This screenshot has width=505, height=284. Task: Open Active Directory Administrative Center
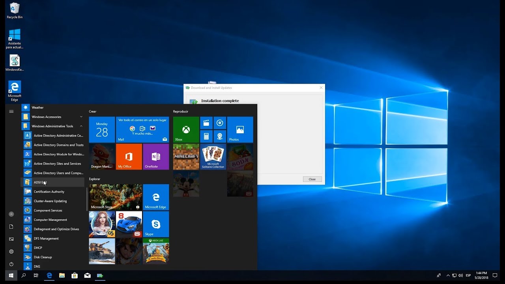[x=53, y=135]
